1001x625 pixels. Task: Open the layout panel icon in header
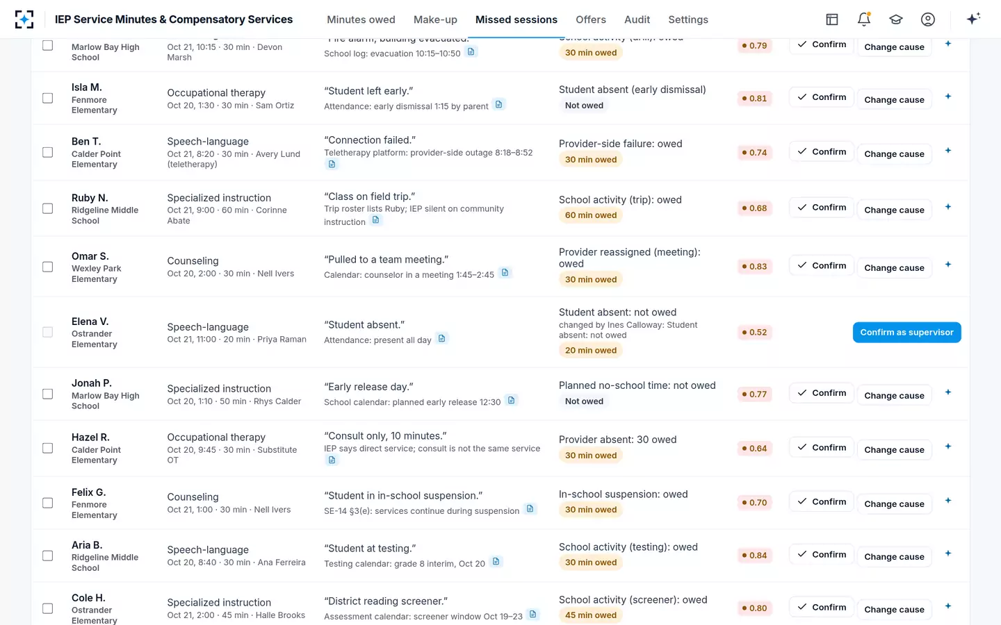pos(832,19)
